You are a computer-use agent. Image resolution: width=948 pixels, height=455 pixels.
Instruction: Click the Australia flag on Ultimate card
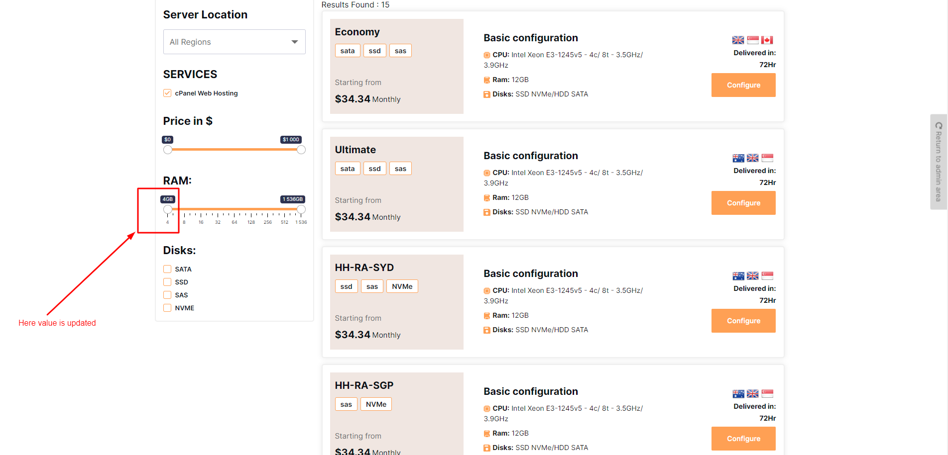(738, 158)
